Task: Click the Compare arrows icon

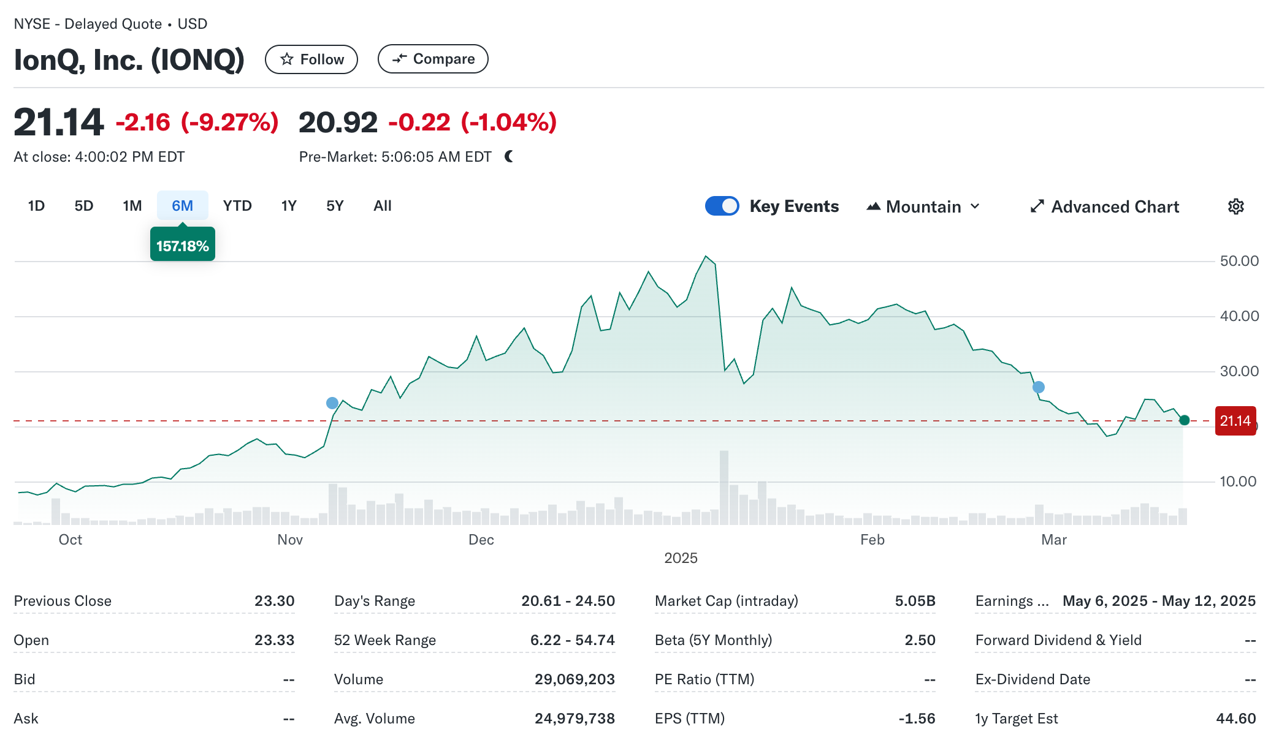Action: pos(399,59)
